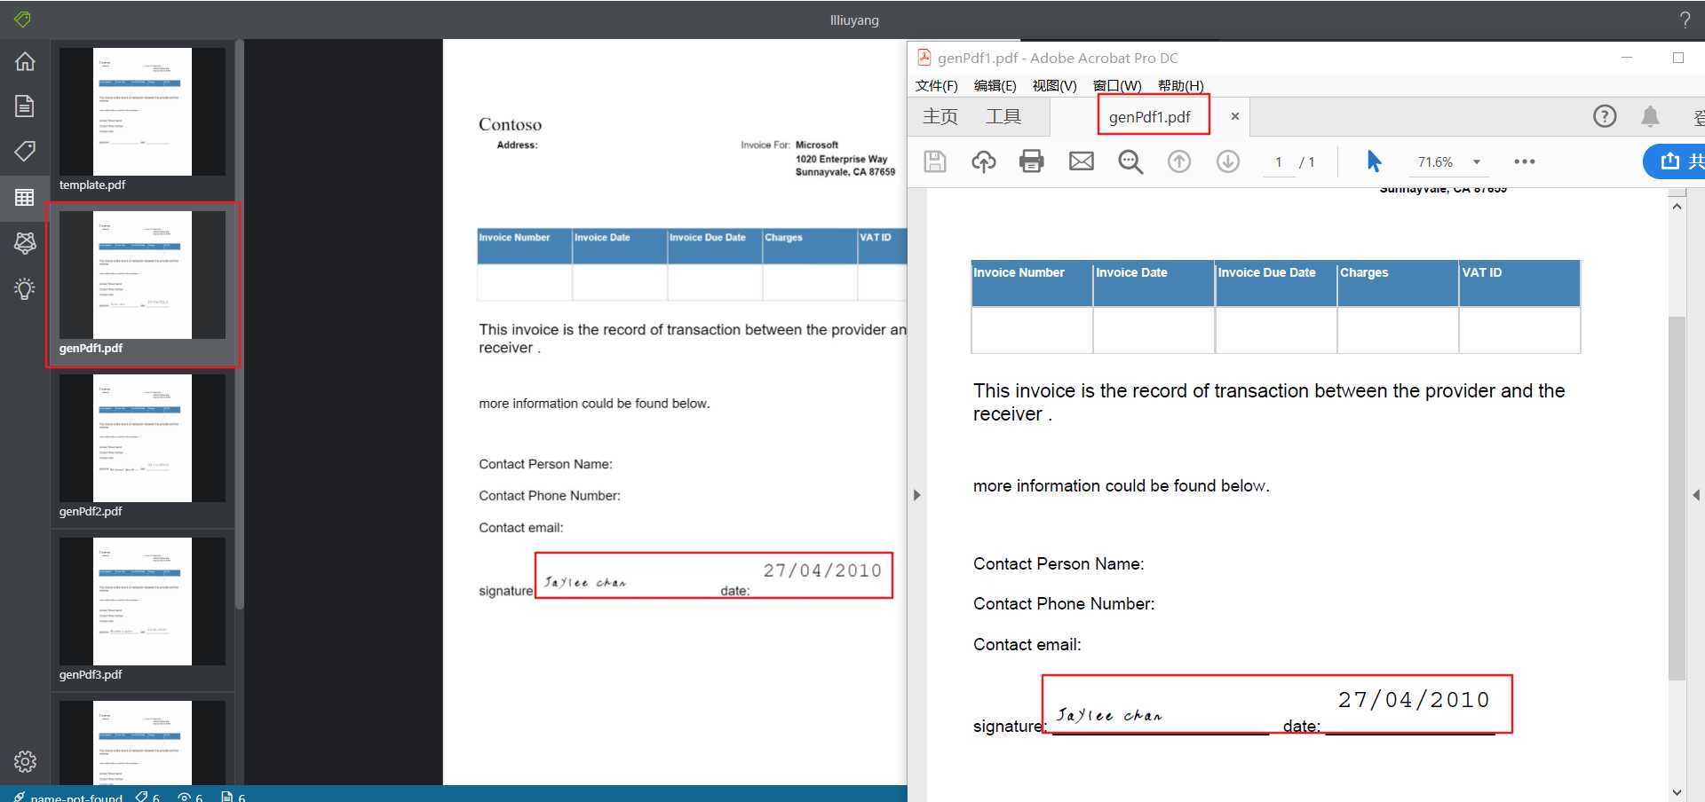
Task: Click the green tag app logo
Action: click(22, 19)
